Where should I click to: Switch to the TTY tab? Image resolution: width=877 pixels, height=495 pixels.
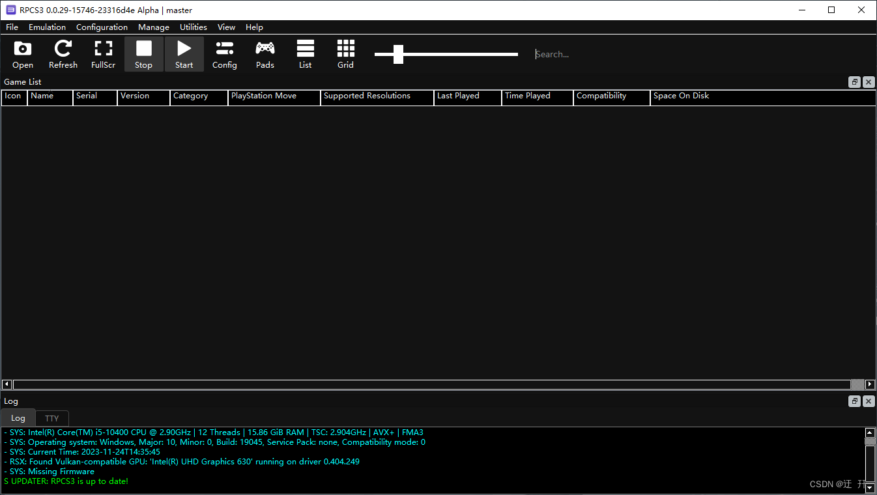pyautogui.click(x=52, y=418)
